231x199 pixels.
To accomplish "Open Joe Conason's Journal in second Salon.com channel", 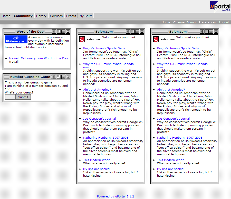I will (x=174, y=119).
